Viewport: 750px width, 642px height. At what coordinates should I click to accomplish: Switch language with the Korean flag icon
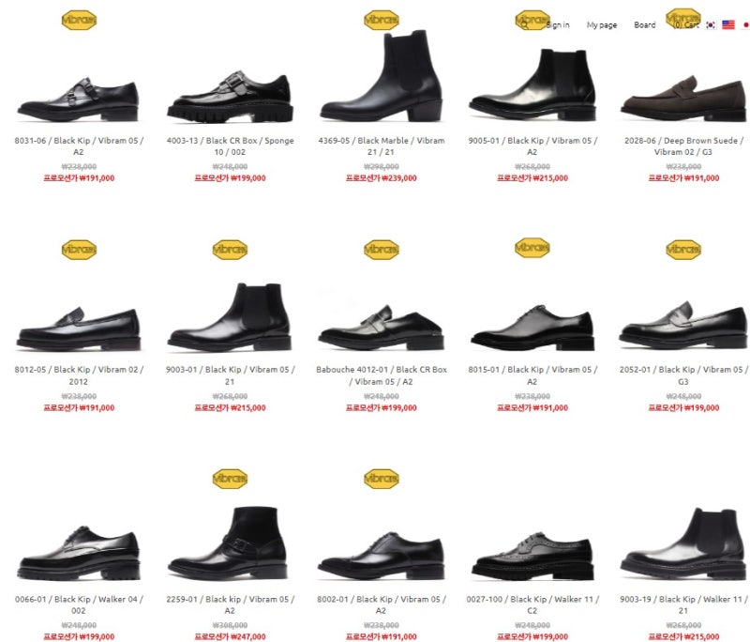(711, 25)
